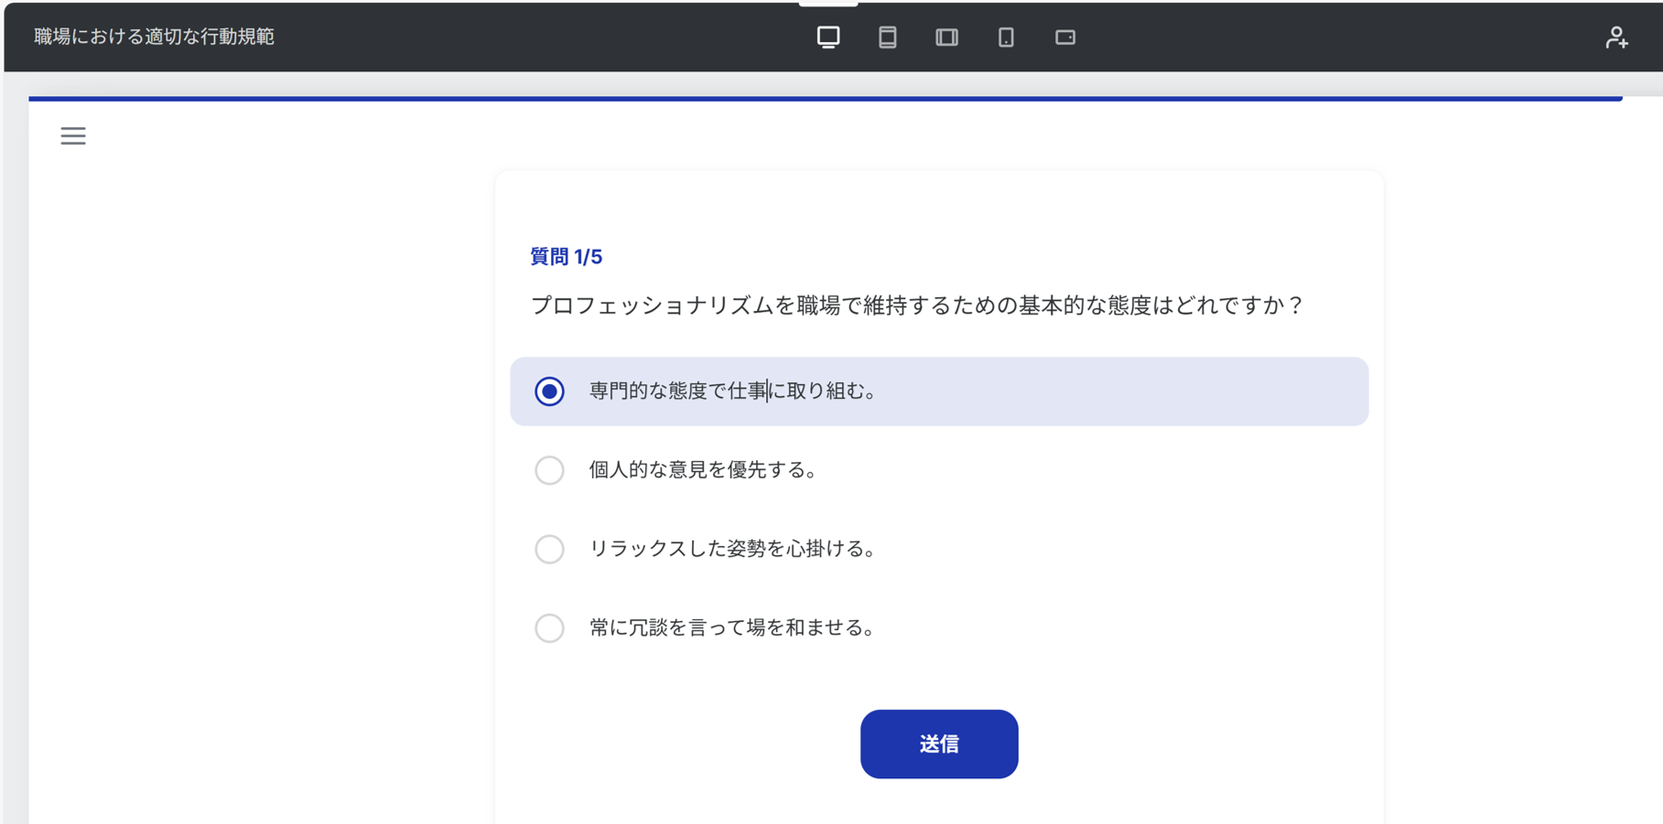Switch to tablet portrait preview
1663x824 pixels.
coord(887,37)
